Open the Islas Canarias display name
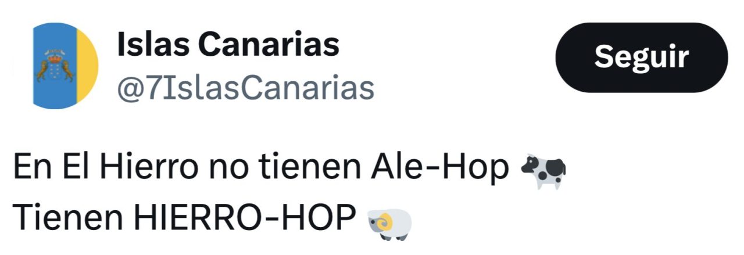 (228, 45)
